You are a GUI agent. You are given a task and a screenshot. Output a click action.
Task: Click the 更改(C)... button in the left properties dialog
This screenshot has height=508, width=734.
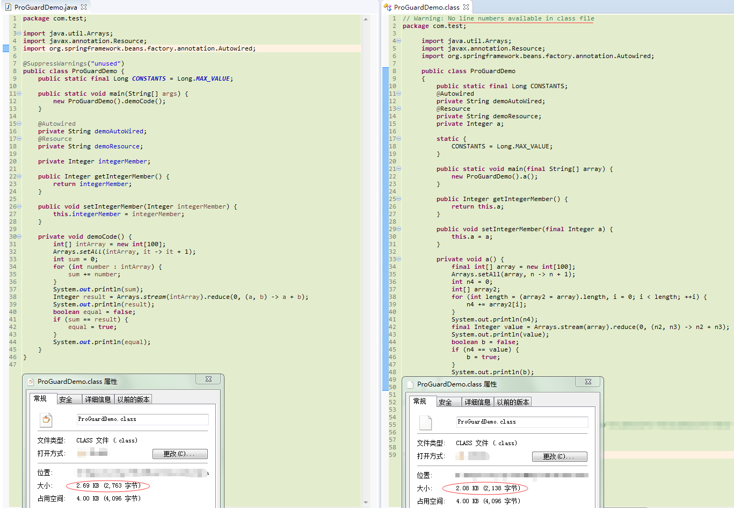pos(180,454)
